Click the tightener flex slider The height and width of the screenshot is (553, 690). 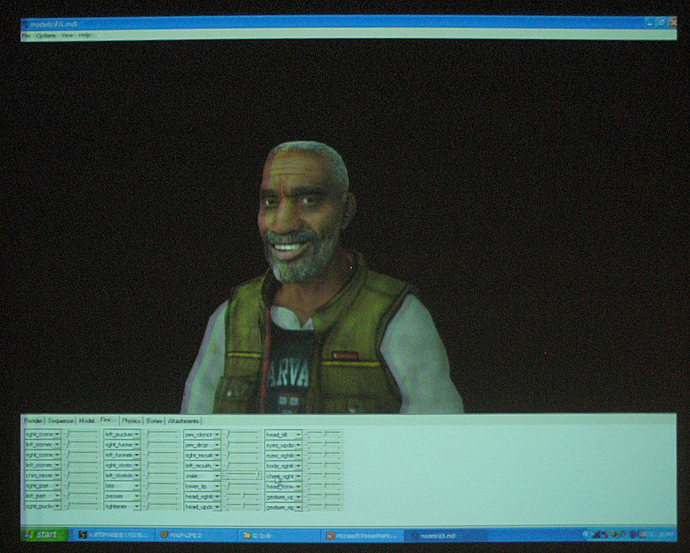(161, 506)
